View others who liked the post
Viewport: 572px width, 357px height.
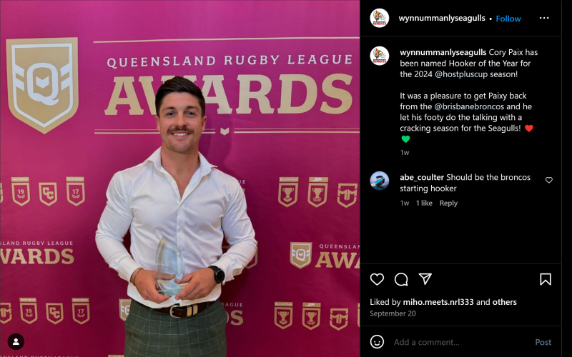pos(505,302)
